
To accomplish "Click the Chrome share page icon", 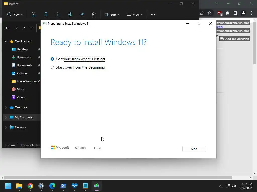I will click(x=202, y=13).
